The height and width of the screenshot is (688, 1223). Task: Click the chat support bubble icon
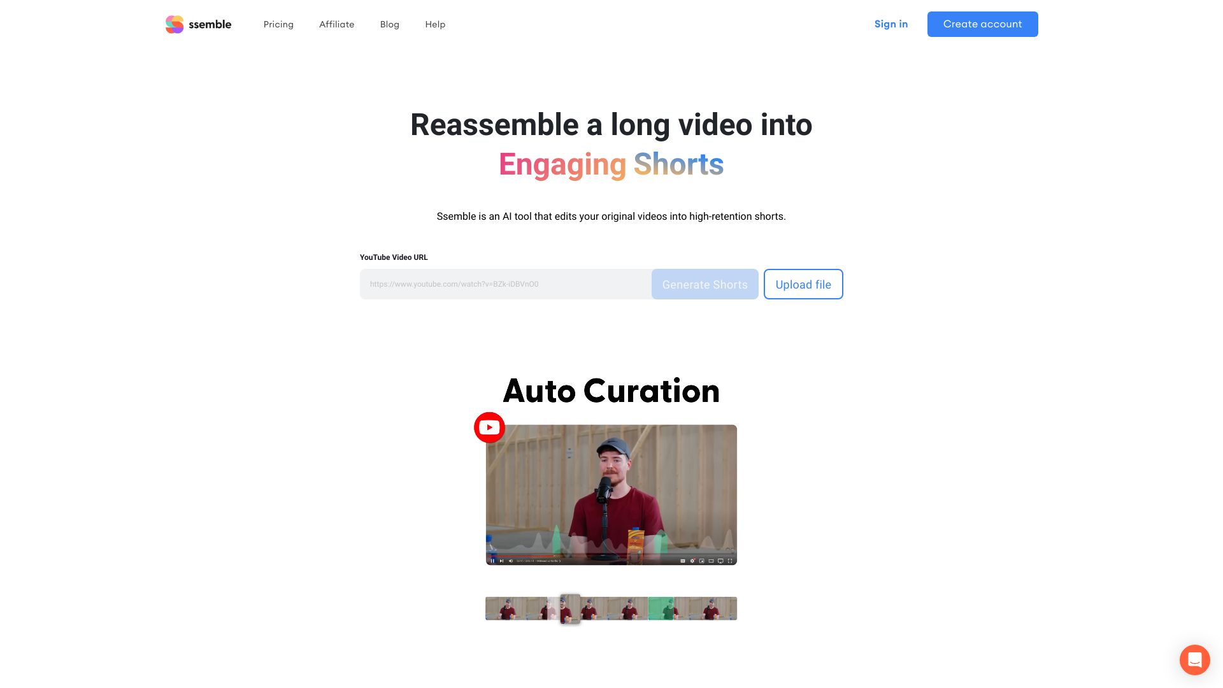click(x=1194, y=659)
